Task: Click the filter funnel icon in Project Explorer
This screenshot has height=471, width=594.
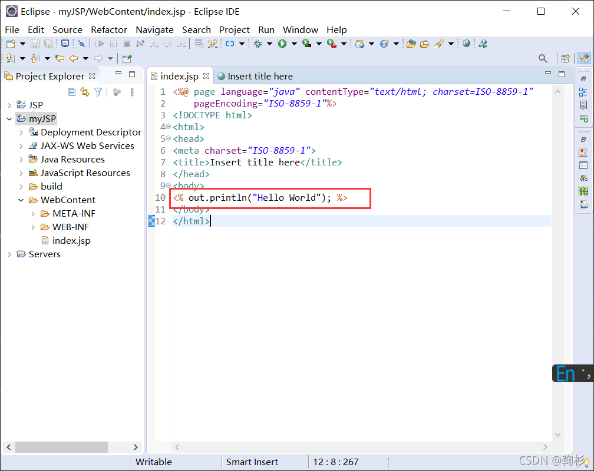Action: click(x=98, y=92)
